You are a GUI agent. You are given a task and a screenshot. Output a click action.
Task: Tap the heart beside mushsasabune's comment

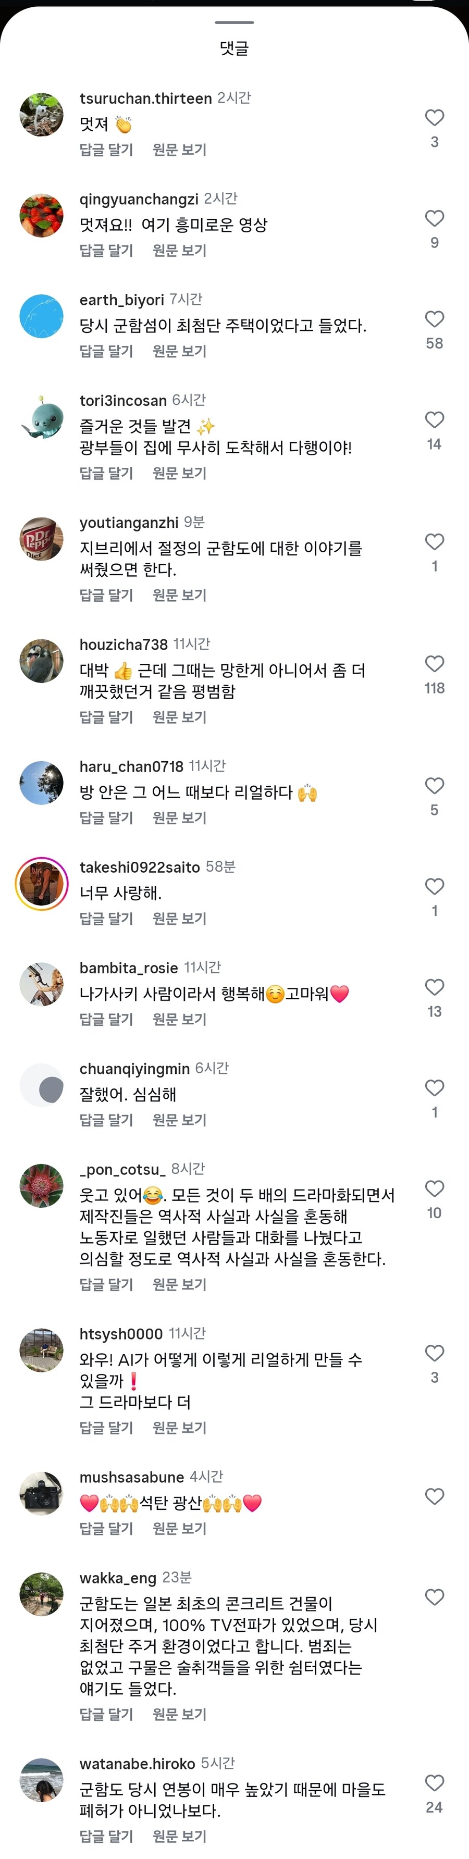435,1496
